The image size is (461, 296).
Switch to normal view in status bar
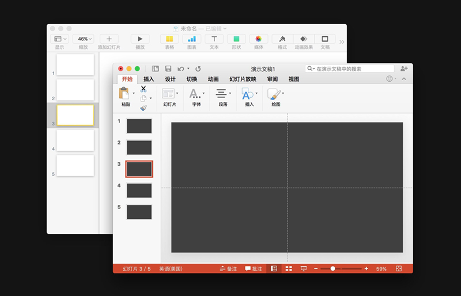274,269
